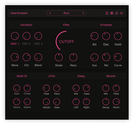The image size is (134, 125).
Task: Click the envelope Rel knob
Action: click(x=106, y=57)
